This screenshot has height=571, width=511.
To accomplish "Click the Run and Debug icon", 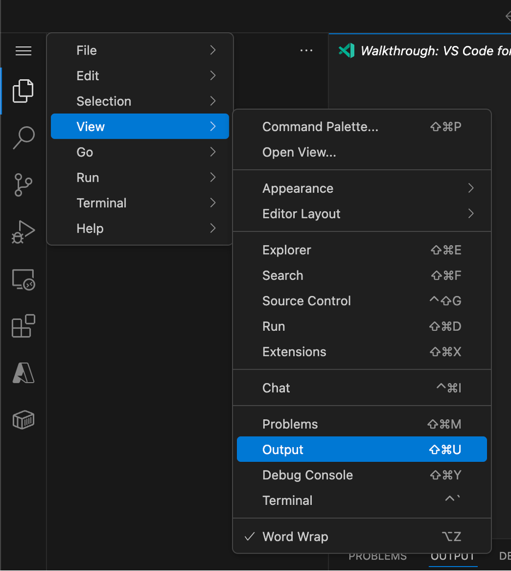I will 23,231.
